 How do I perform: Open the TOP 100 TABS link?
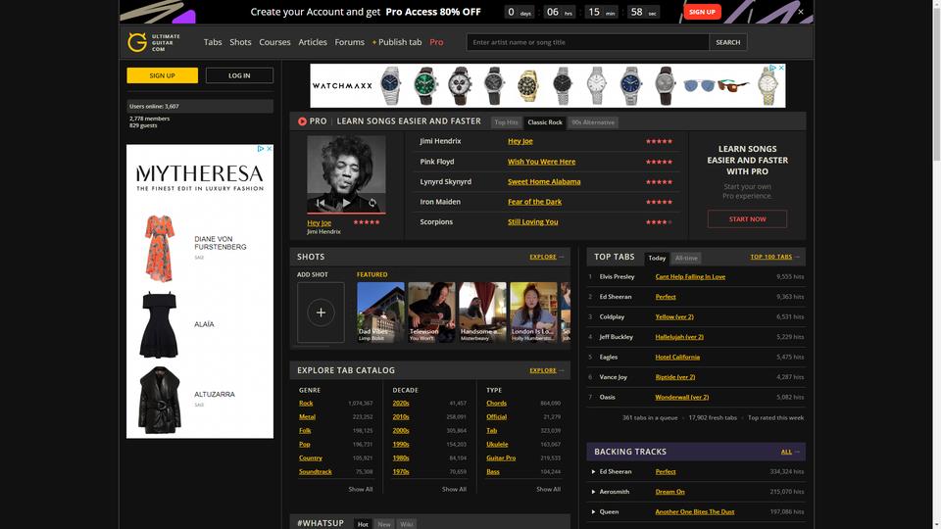coord(771,257)
